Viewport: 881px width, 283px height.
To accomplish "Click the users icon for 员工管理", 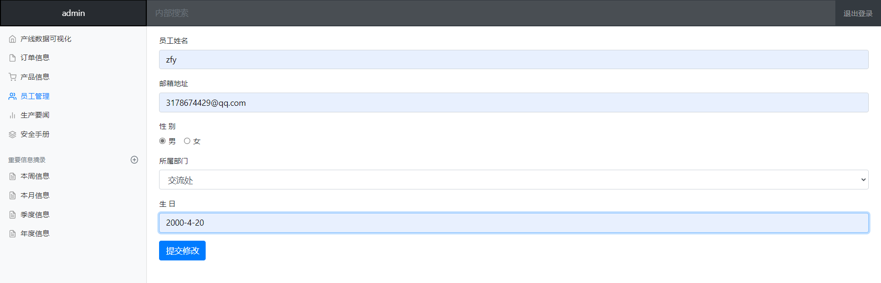I will tap(13, 96).
